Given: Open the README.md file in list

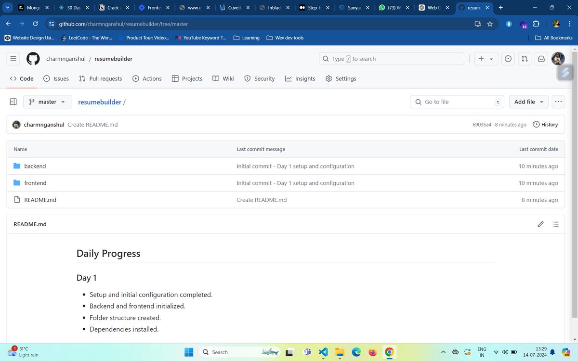Looking at the screenshot, I should [x=40, y=200].
